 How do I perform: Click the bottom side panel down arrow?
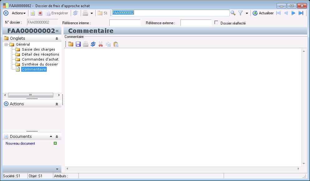click(x=57, y=169)
